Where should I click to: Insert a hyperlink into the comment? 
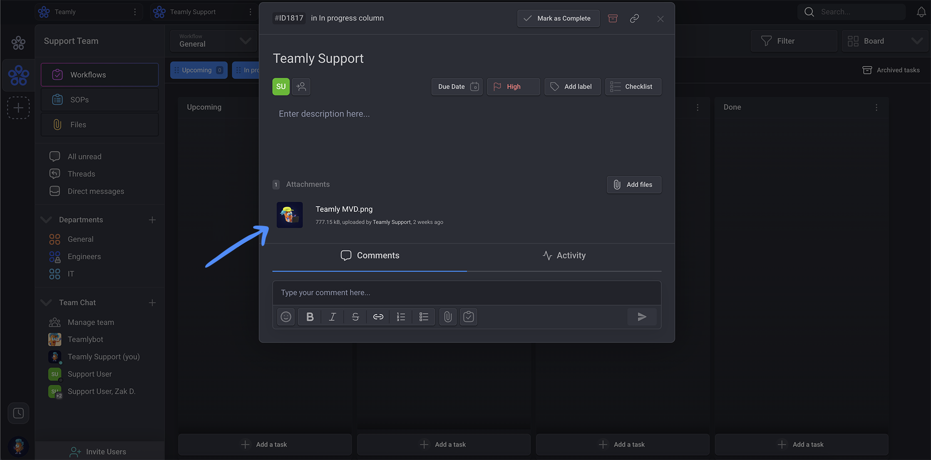coord(378,317)
